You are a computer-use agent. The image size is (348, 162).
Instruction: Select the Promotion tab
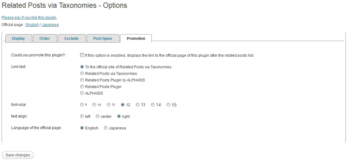click(x=136, y=39)
